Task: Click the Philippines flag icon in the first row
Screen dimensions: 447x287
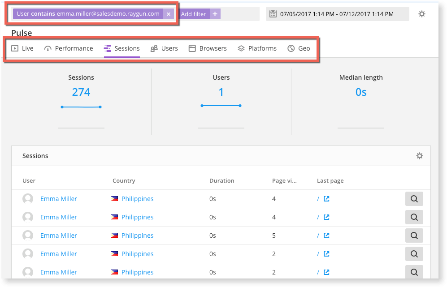Action: tap(115, 198)
